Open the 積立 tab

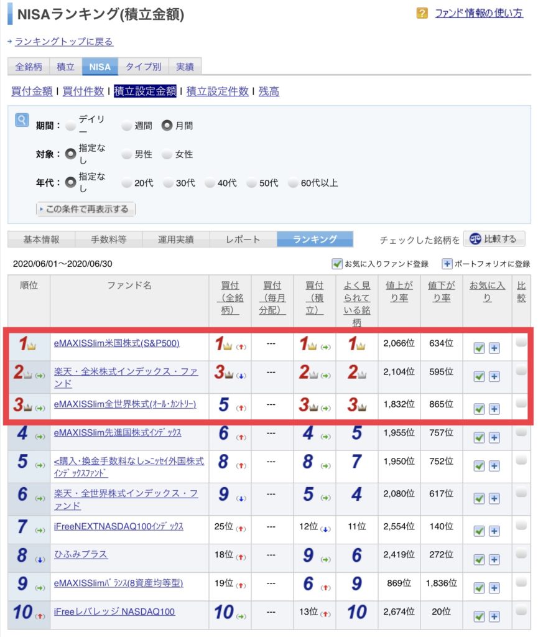(65, 67)
